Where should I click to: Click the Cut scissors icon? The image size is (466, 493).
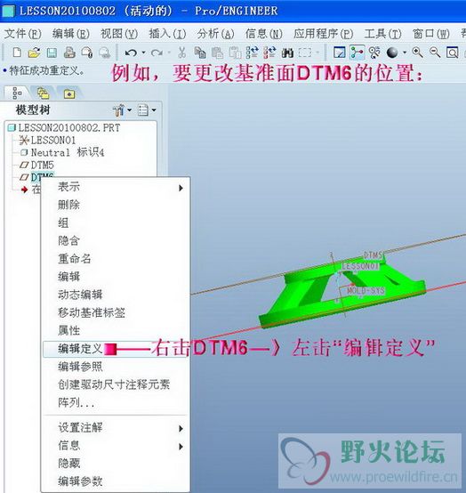click(182, 53)
